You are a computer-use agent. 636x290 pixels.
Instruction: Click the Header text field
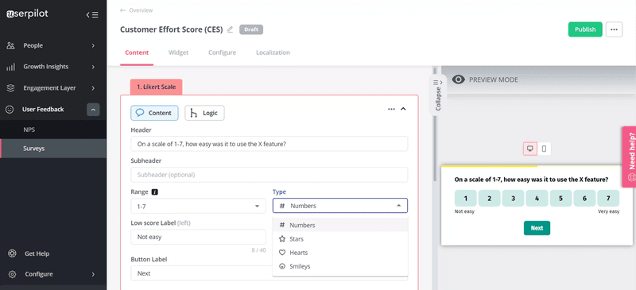[x=270, y=144]
